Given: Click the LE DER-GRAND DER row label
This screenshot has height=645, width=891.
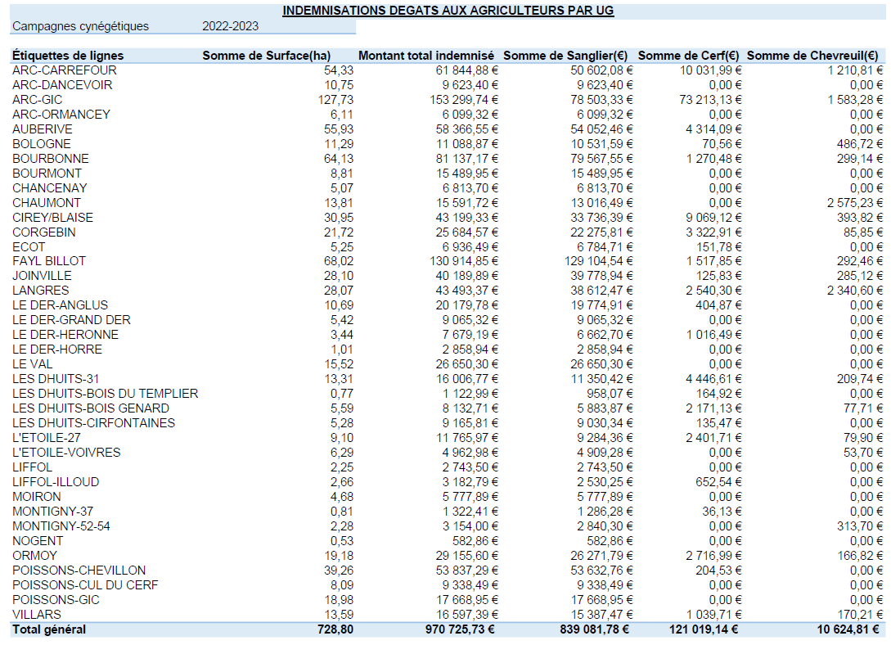Looking at the screenshot, I should [72, 321].
